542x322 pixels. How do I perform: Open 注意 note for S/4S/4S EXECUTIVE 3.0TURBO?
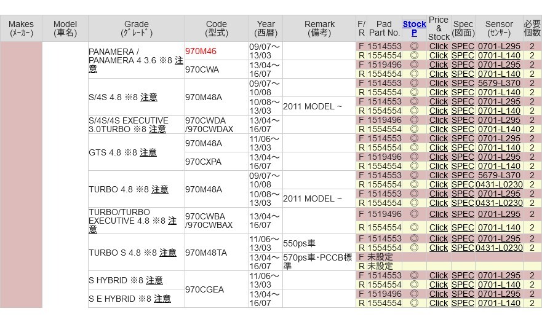[x=157, y=129]
